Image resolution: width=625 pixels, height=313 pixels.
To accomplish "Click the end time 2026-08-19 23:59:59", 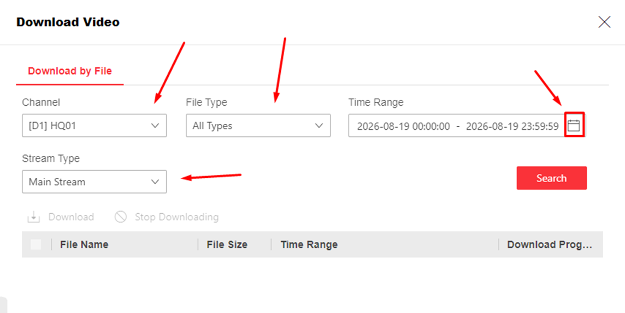I will coord(512,127).
